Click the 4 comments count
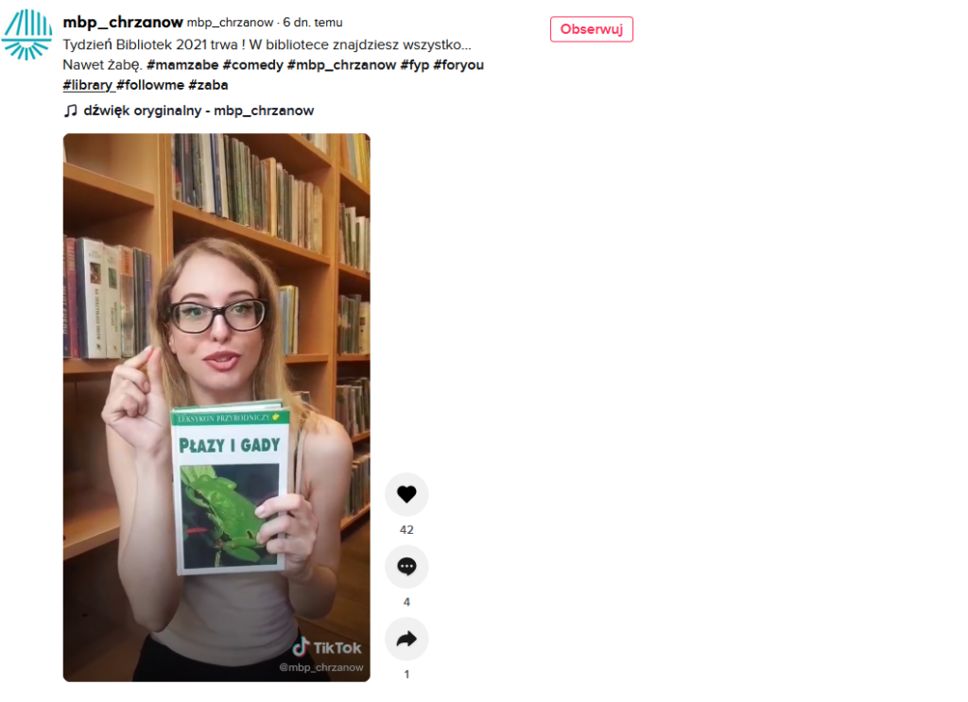Image resolution: width=968 pixels, height=702 pixels. (406, 602)
